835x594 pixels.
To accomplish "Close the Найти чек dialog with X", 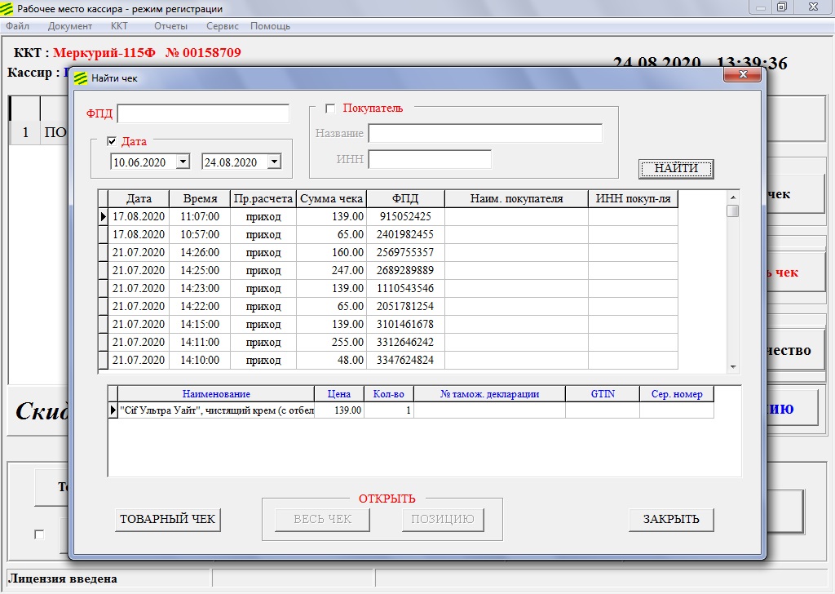I will [x=743, y=75].
